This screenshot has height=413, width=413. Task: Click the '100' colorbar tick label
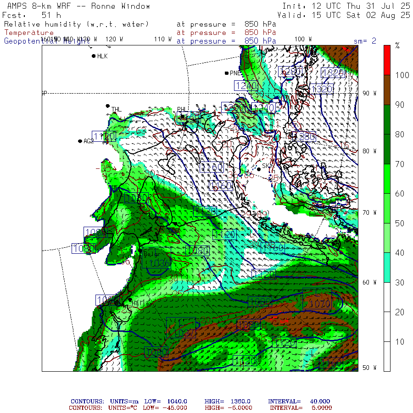click(x=402, y=75)
